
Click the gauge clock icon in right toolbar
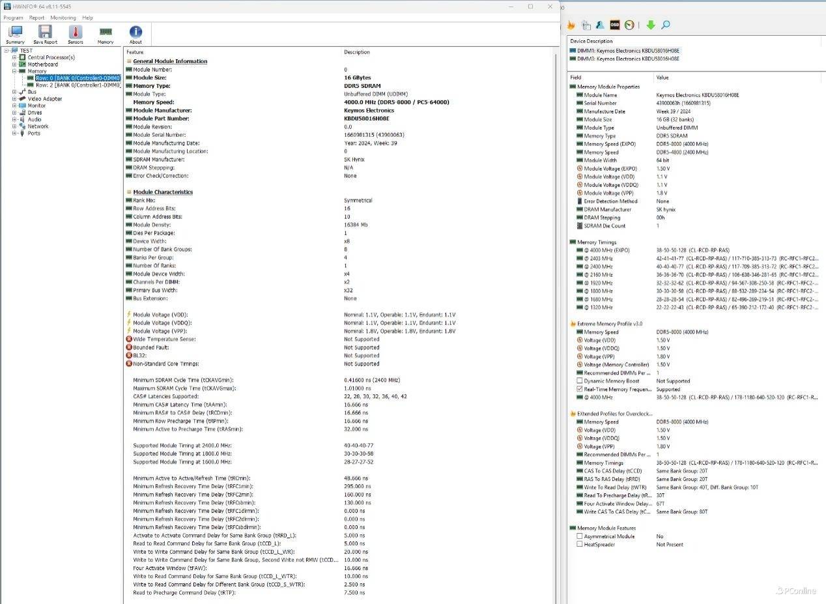coord(629,25)
